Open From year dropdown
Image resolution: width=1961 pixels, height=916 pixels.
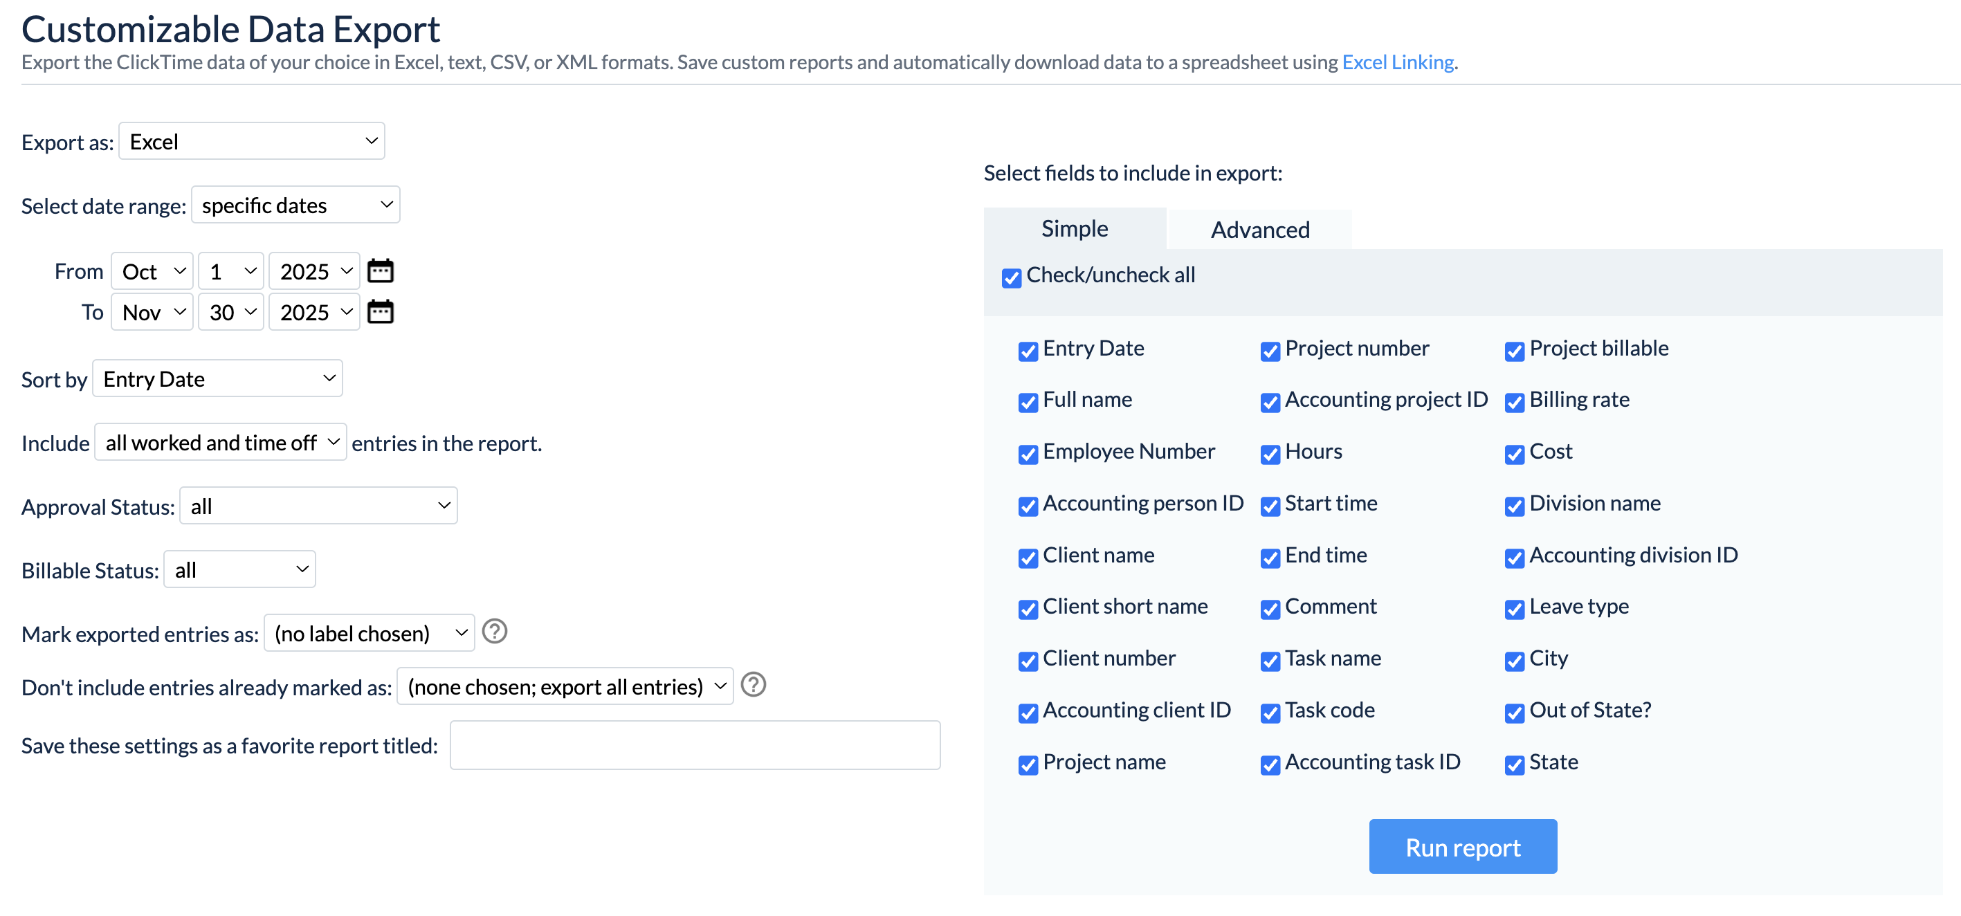point(314,271)
